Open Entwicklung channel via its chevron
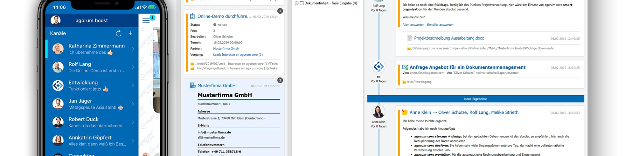The width and height of the screenshot is (625, 156). tap(133, 85)
